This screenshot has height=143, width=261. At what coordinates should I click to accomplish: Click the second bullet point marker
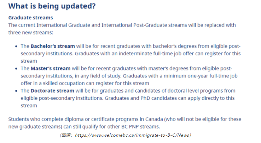[x=16, y=69]
